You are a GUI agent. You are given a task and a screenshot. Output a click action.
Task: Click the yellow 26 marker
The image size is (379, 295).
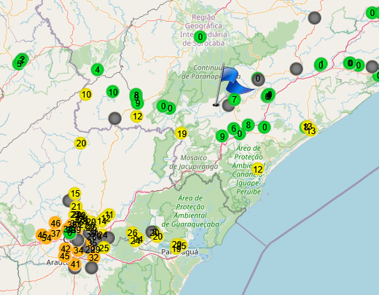pos(133,233)
